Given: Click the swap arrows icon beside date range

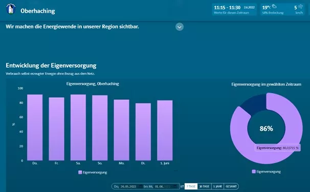Looking at the screenshot, I should pos(182,186).
